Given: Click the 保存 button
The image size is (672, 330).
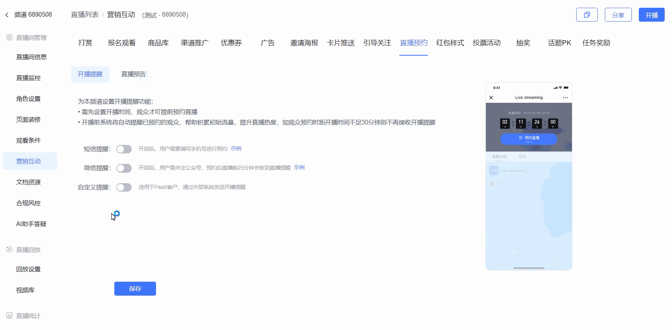Looking at the screenshot, I should tap(135, 289).
